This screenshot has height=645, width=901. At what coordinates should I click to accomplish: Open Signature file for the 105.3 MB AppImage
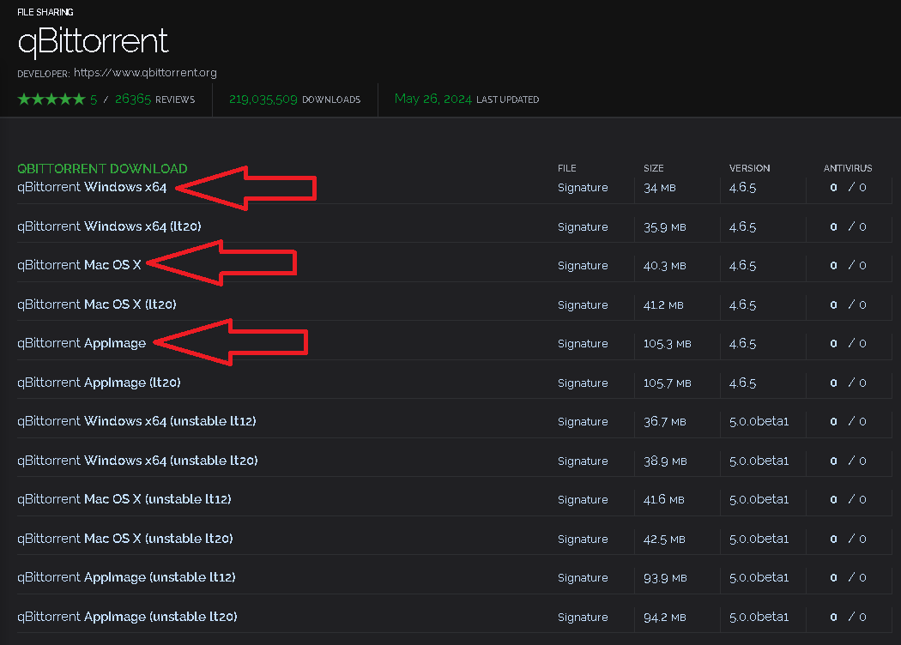click(582, 344)
